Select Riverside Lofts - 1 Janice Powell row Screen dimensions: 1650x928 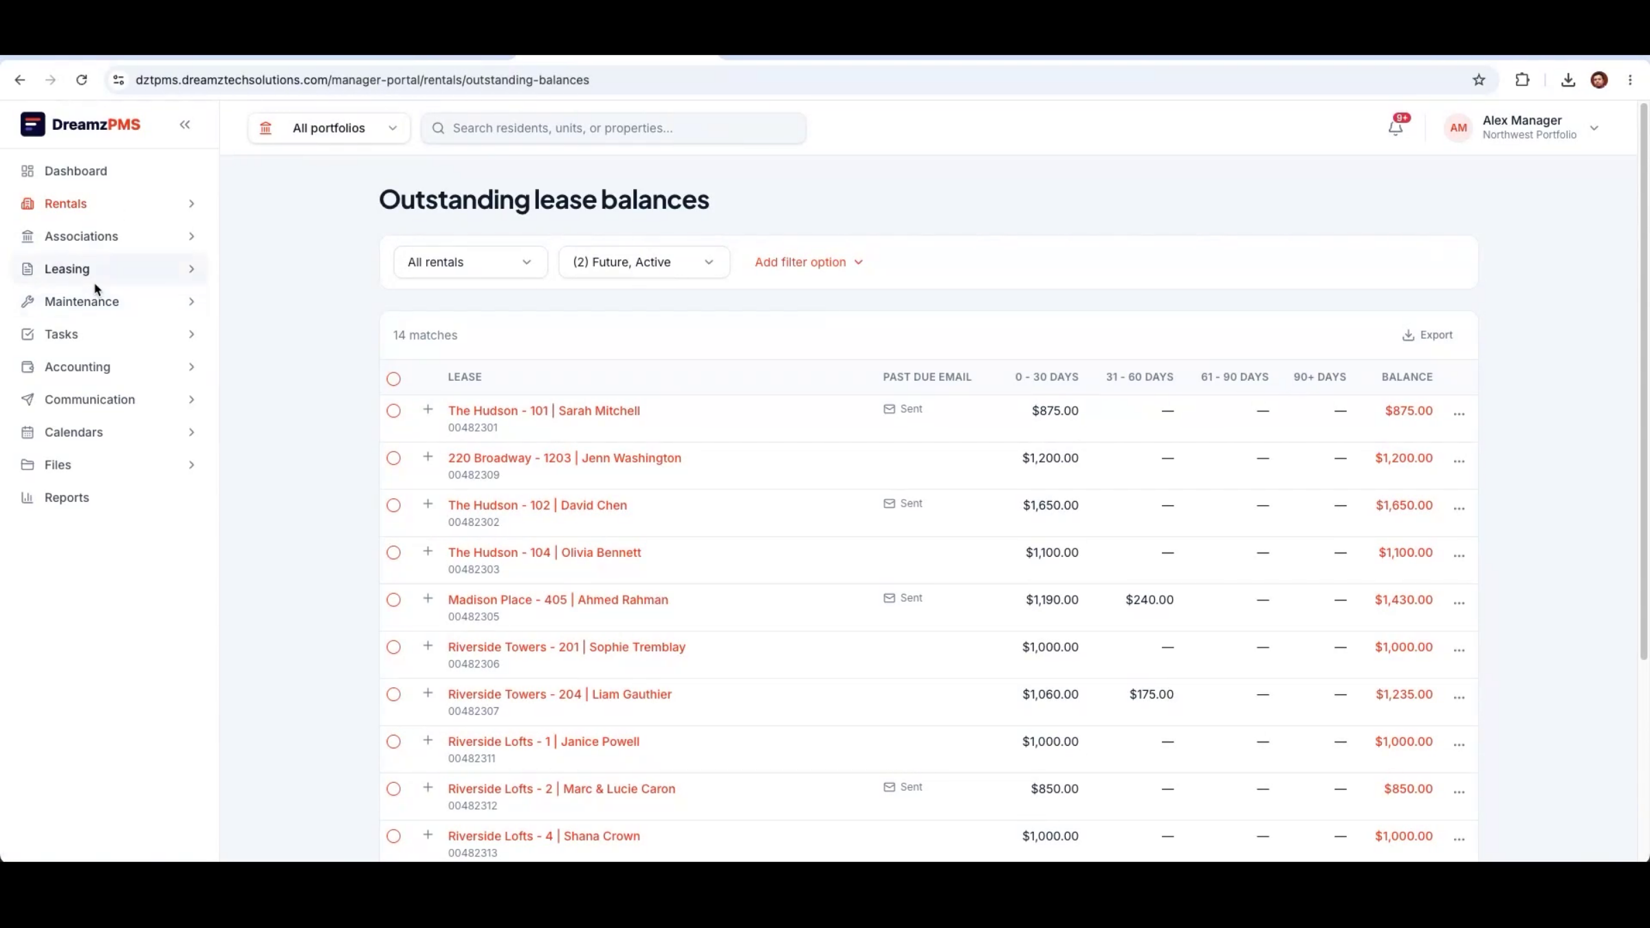393,742
